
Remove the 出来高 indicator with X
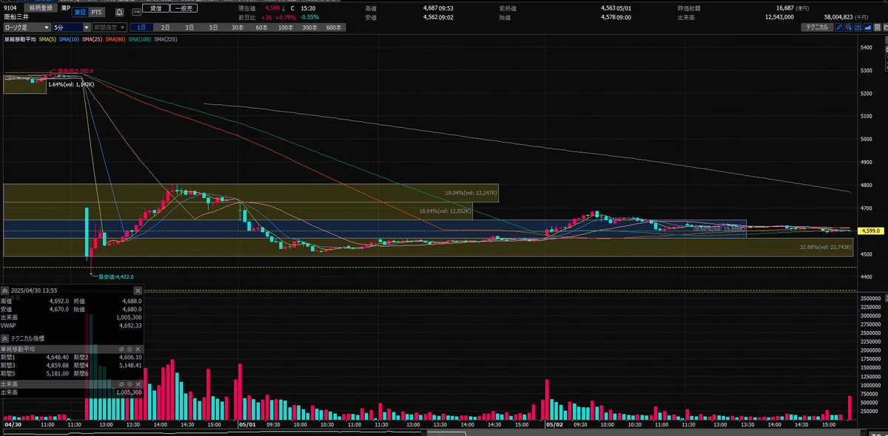point(138,384)
